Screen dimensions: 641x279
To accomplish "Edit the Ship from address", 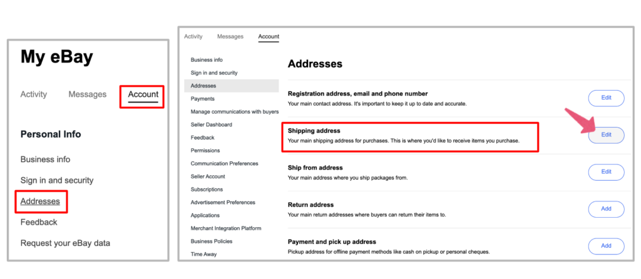I will (606, 172).
